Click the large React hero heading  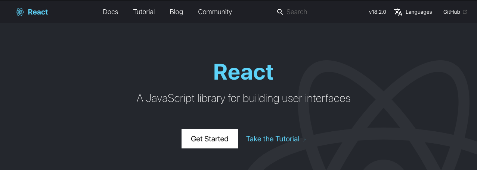click(243, 72)
